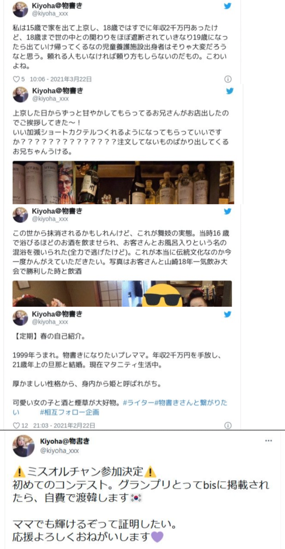Like the self-introduction tweet with 12 likes
285x549 pixels.
pyautogui.click(x=16, y=425)
